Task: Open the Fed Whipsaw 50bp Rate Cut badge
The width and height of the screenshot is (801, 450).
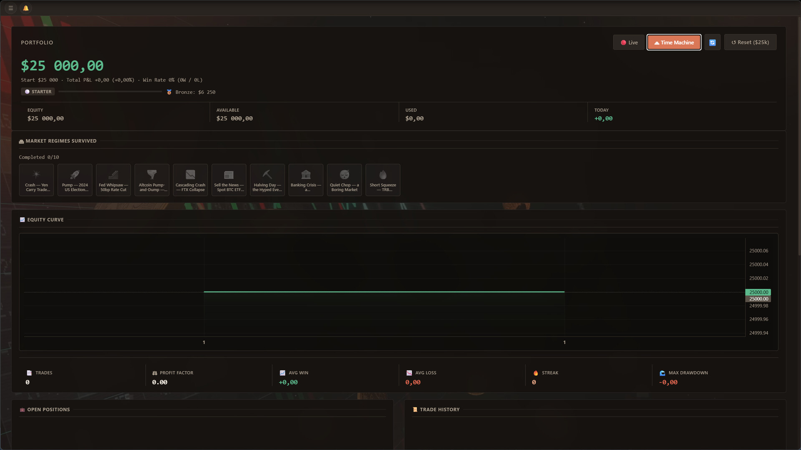Action: (x=113, y=180)
